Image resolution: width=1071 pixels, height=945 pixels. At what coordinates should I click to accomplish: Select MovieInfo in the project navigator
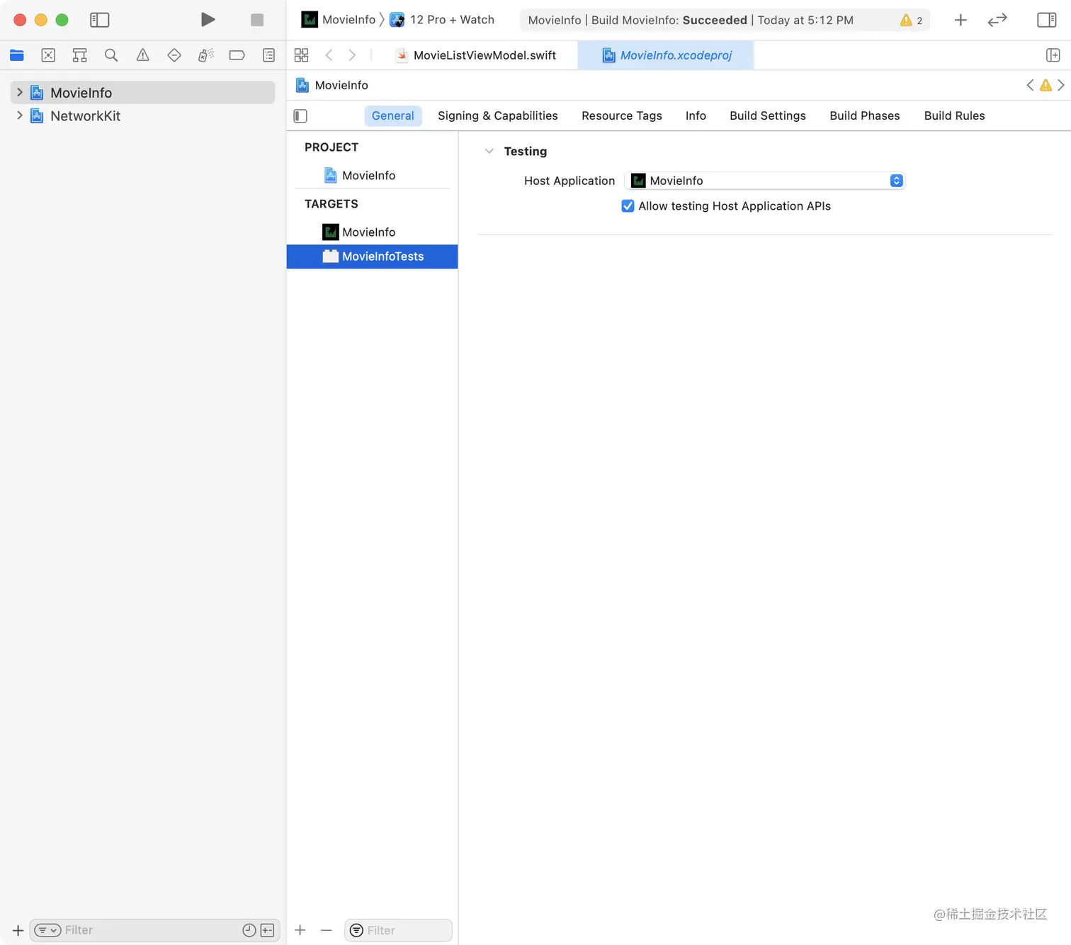(x=143, y=92)
